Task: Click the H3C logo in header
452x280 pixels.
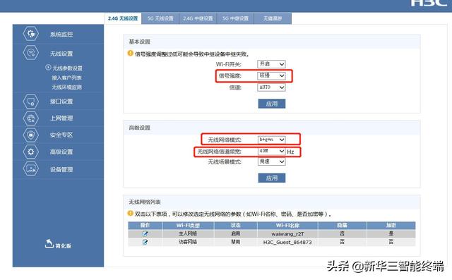Action: [x=429, y=3]
